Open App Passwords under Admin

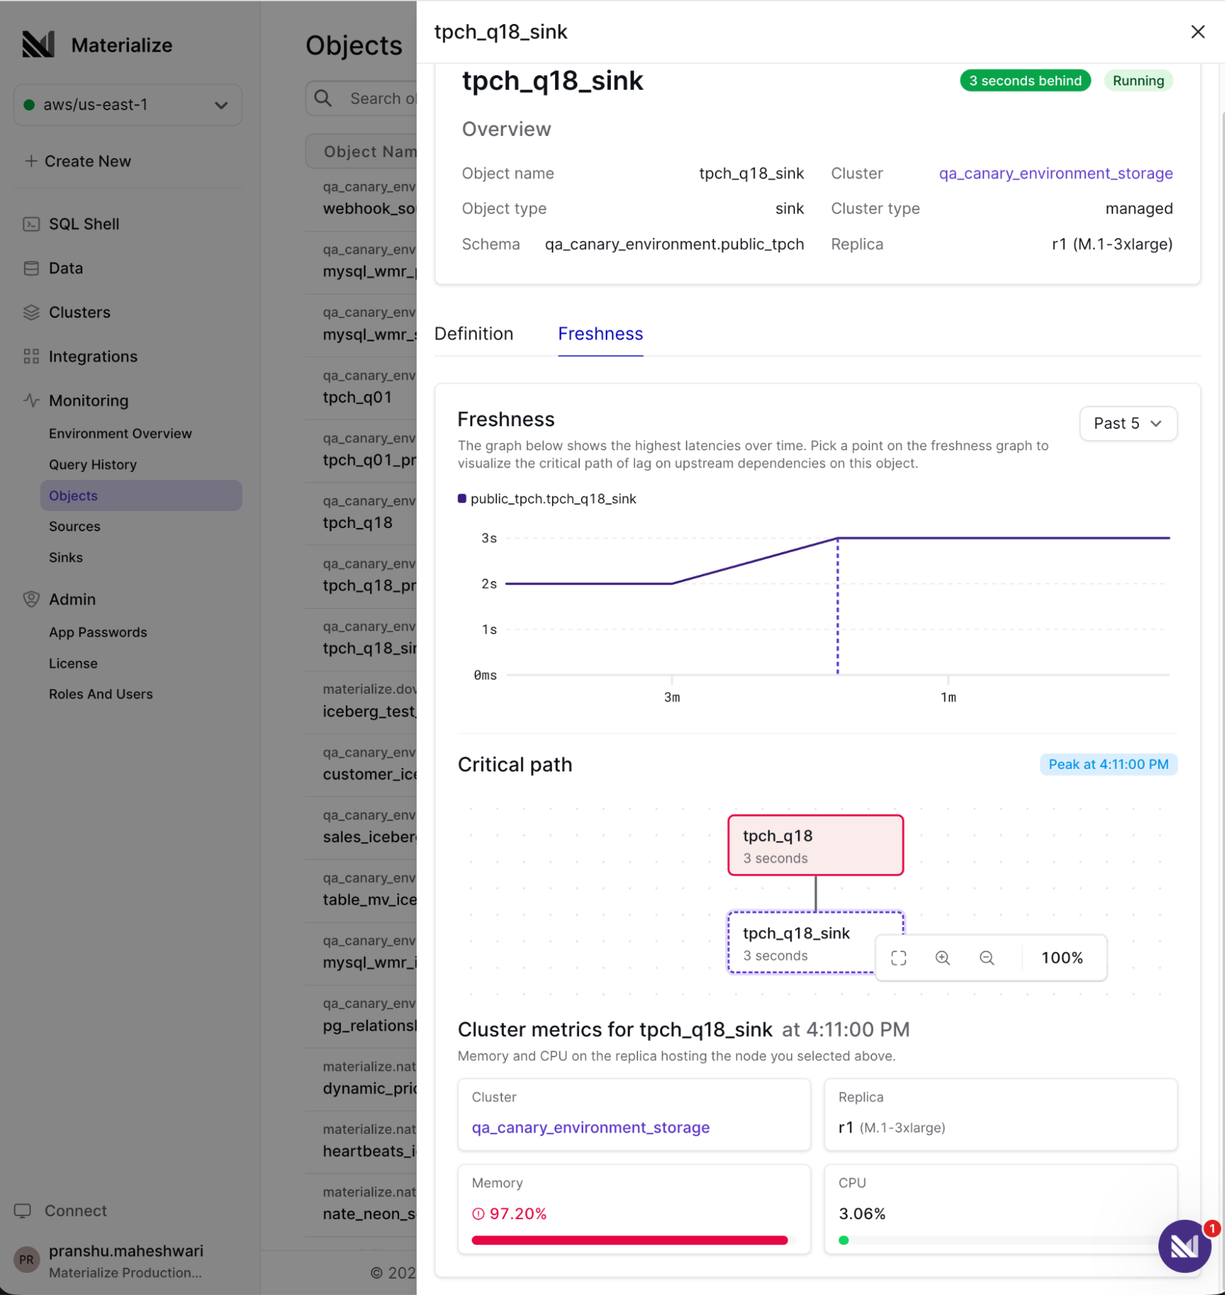(x=98, y=632)
